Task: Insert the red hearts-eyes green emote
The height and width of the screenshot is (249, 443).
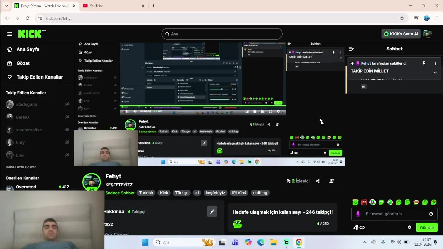Action: [x=434, y=202]
